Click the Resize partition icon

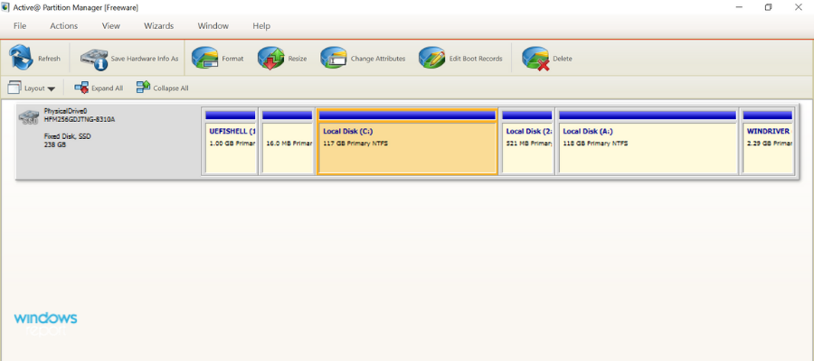click(271, 59)
